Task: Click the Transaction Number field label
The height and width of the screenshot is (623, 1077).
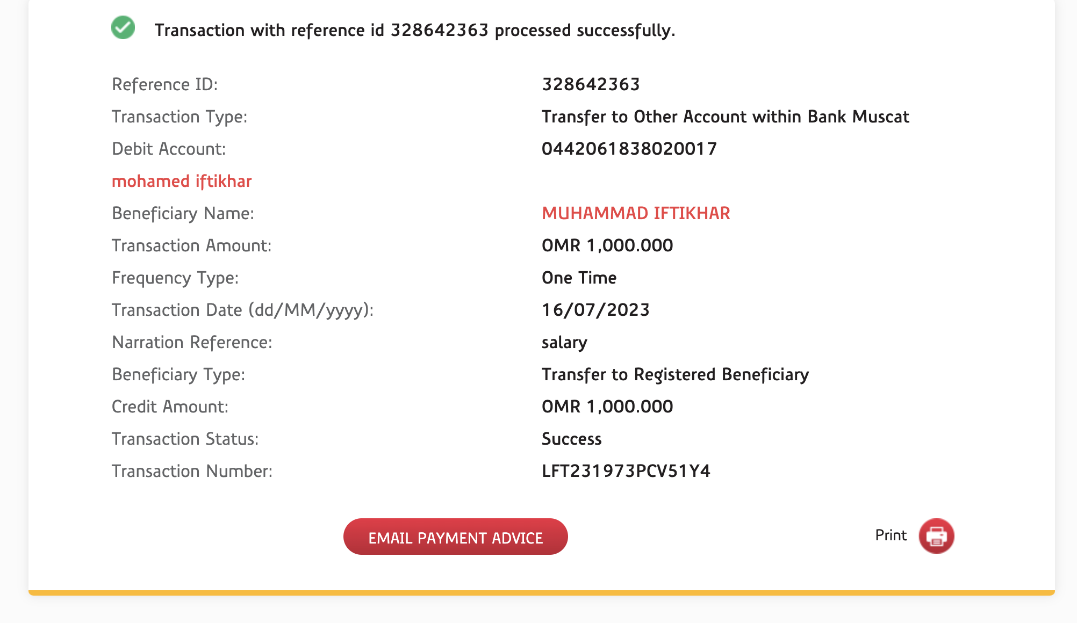Action: [192, 471]
